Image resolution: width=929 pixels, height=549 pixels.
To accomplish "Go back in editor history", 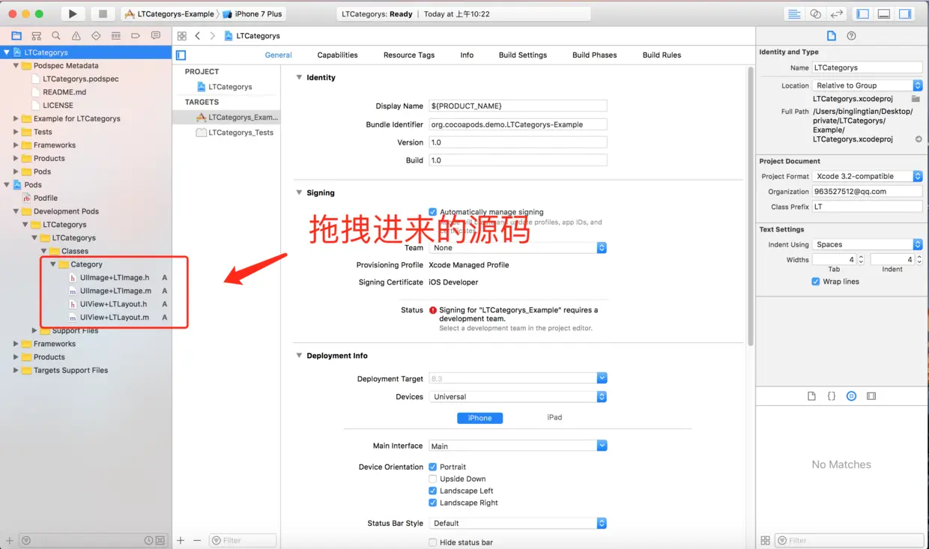I will click(198, 36).
